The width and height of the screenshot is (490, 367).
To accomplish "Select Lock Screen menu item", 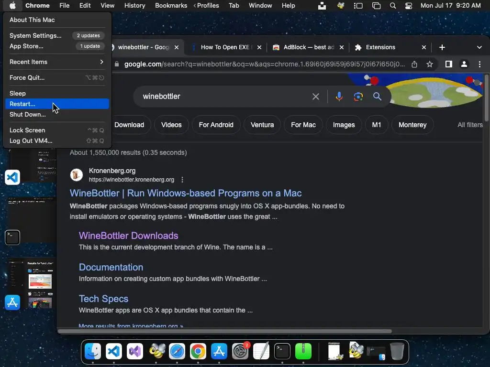I will (x=57, y=130).
